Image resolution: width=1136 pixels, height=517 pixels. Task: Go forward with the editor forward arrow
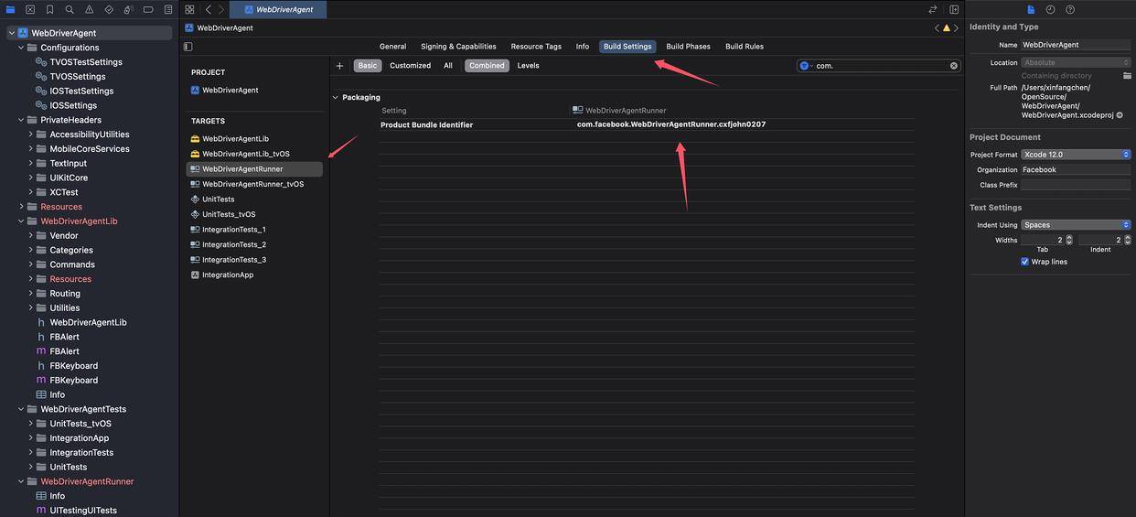pyautogui.click(x=221, y=9)
